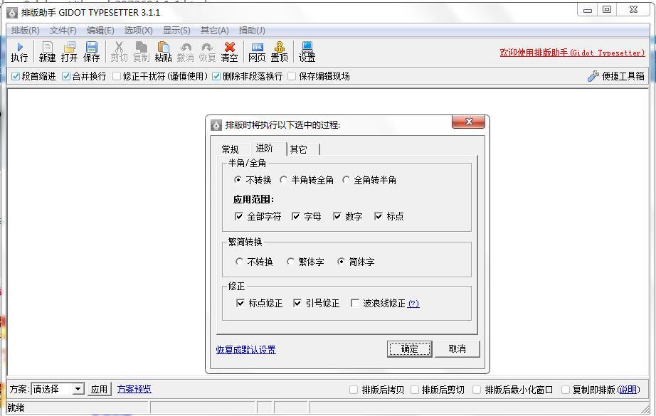This screenshot has width=656, height=416.
Task: Click the (?) help link for 波浪线修正
Action: pyautogui.click(x=413, y=304)
